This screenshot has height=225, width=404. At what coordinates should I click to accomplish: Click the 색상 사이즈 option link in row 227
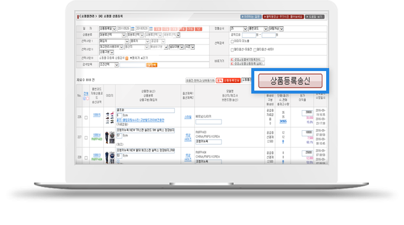point(188,137)
